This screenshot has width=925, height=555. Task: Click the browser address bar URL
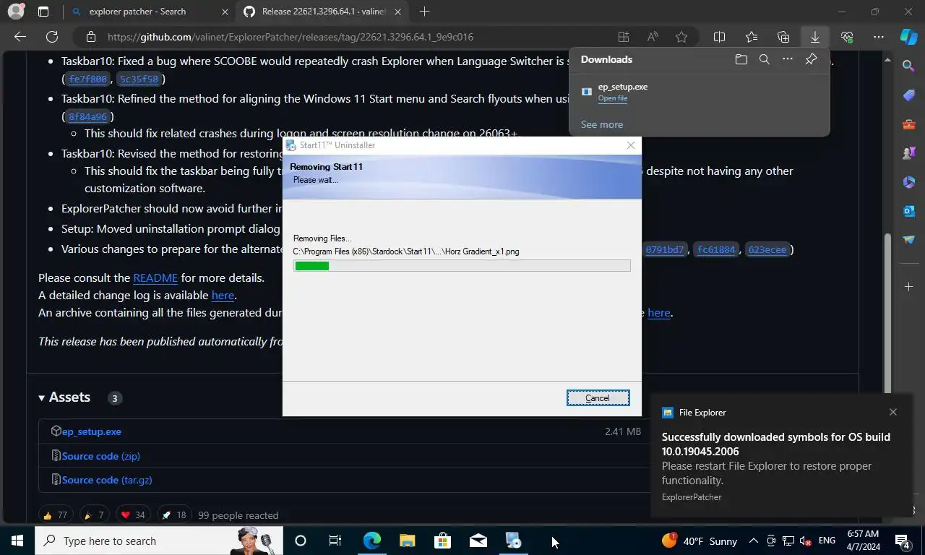(291, 37)
